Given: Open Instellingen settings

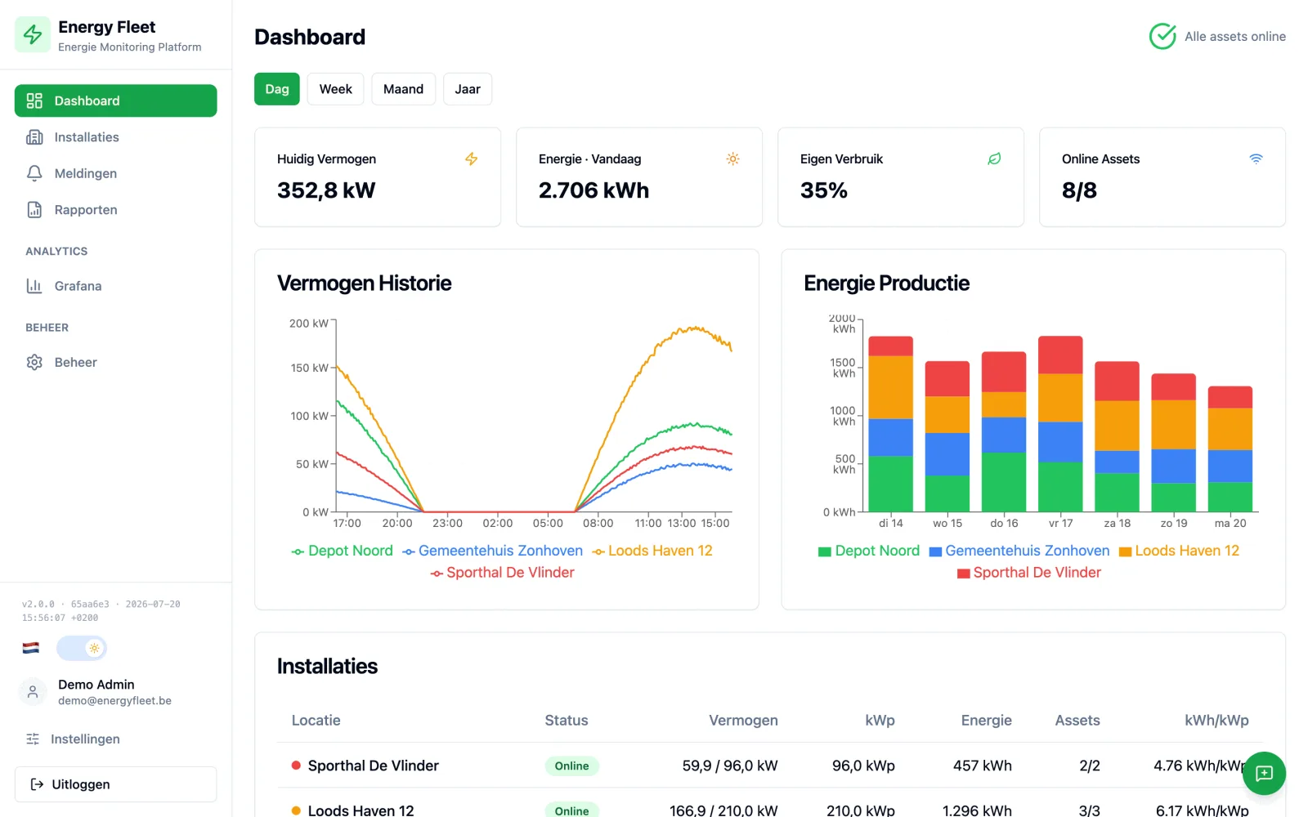Looking at the screenshot, I should (115, 739).
